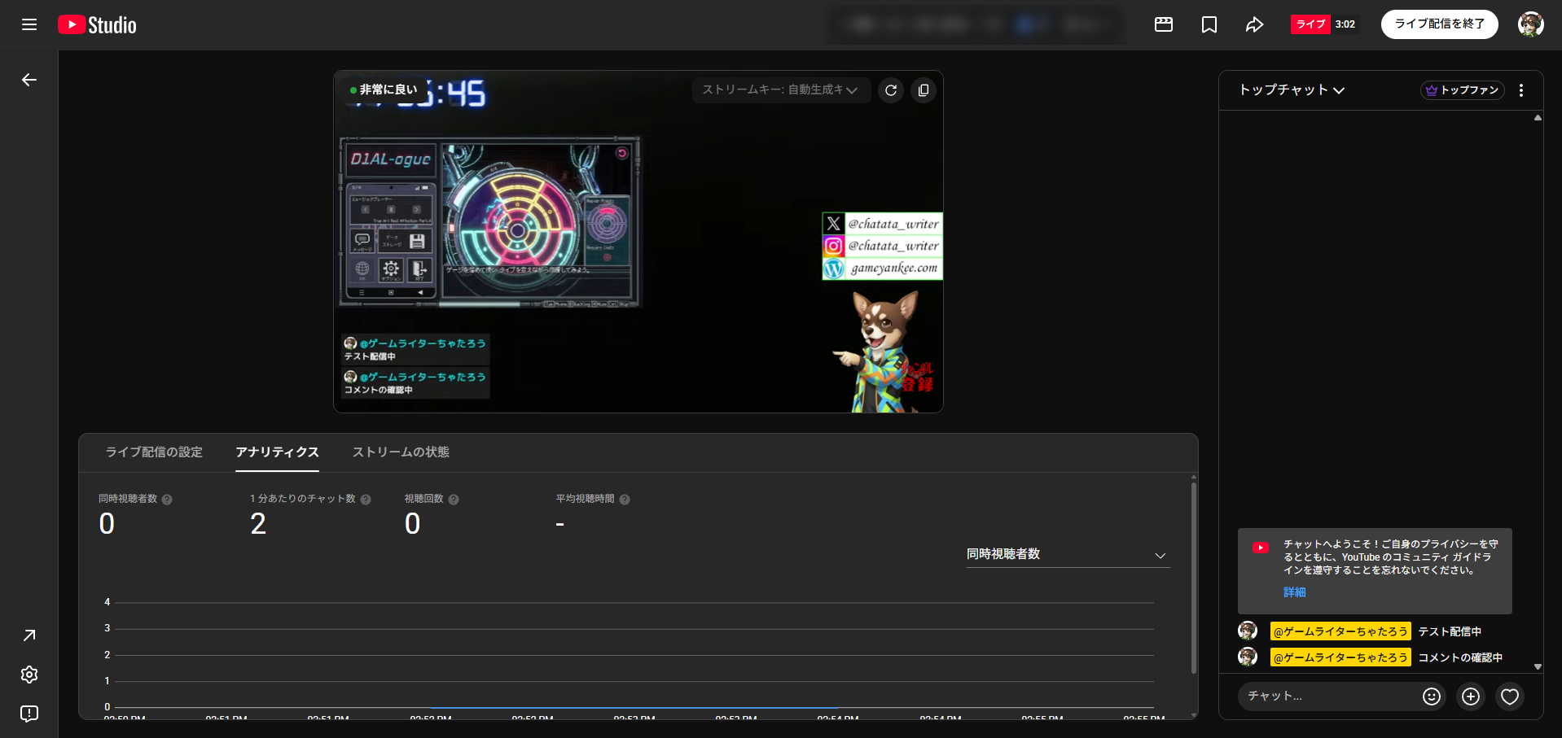Open the ストリームキー selection dropdown
The width and height of the screenshot is (1562, 738).
click(x=781, y=90)
